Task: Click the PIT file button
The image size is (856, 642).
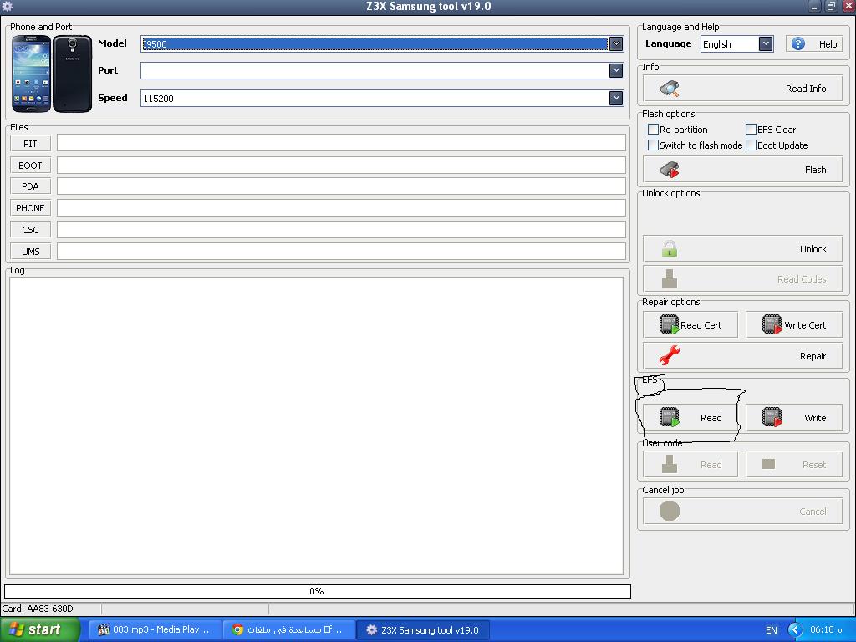Action: click(30, 144)
